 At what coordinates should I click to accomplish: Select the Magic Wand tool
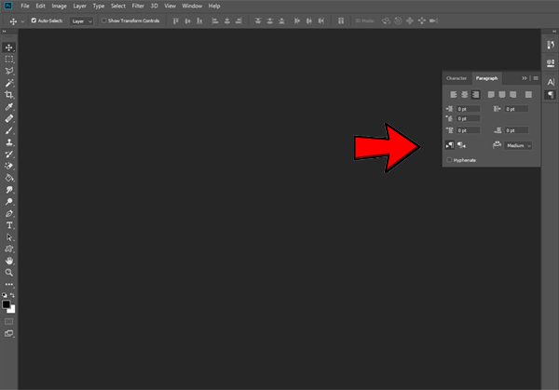9,83
